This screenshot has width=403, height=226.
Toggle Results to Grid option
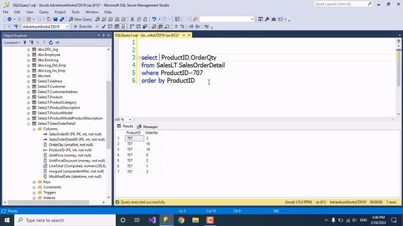coord(161,26)
